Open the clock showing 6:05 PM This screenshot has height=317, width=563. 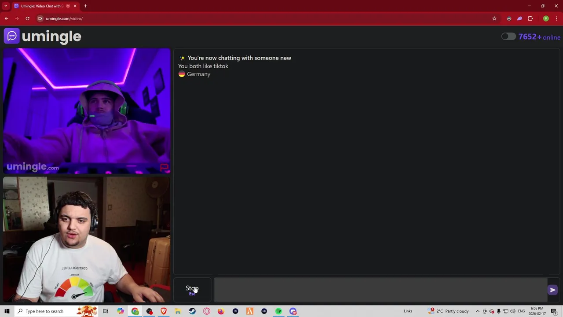click(x=537, y=311)
